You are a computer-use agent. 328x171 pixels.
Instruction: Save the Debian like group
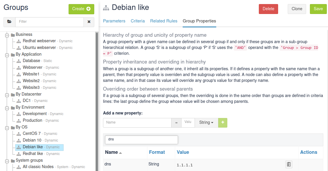[x=318, y=9]
